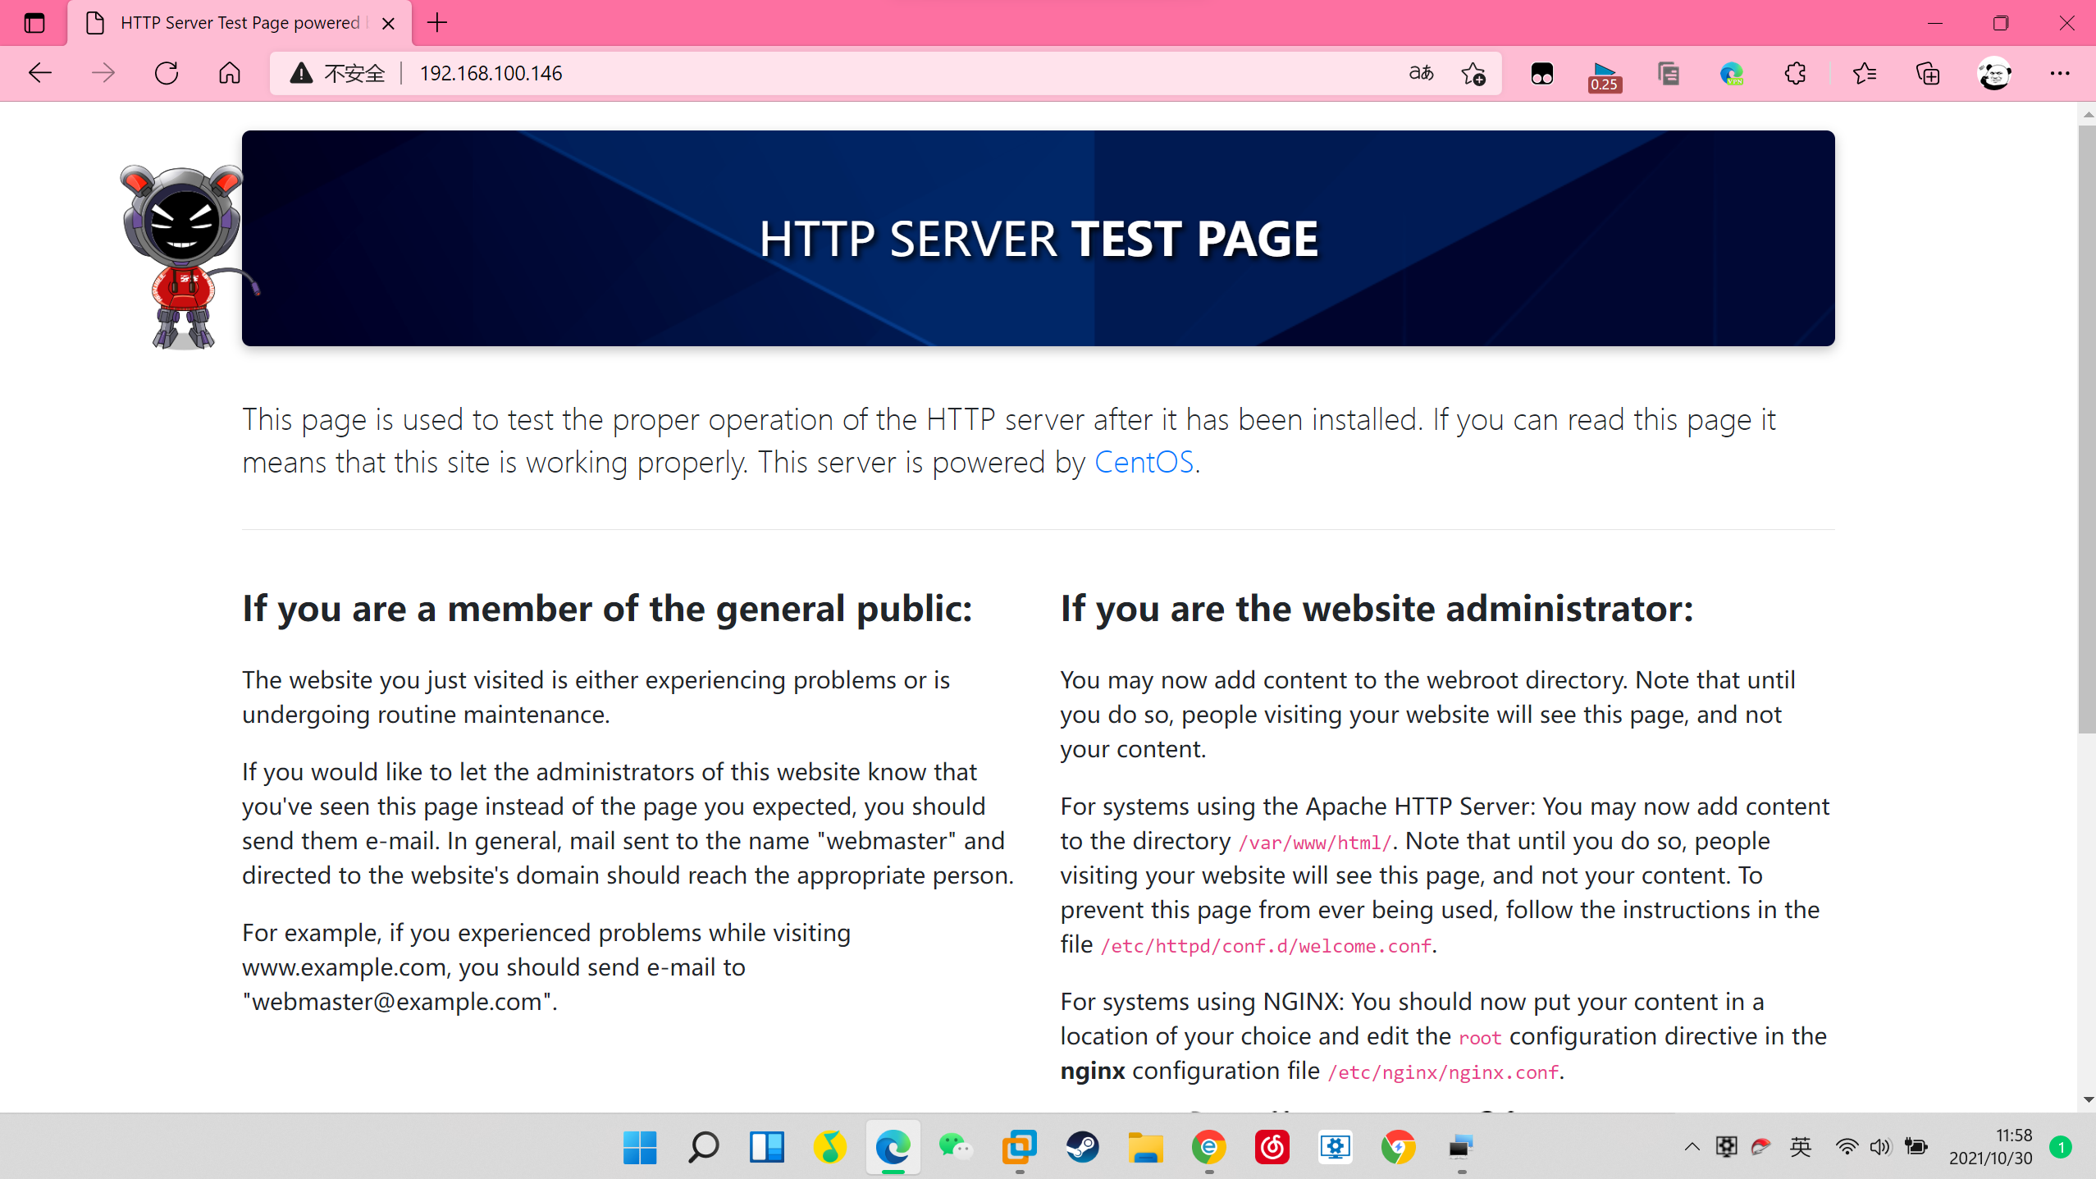Viewport: 2096px width, 1179px height.
Task: Open the Favorites list
Action: 1865,73
